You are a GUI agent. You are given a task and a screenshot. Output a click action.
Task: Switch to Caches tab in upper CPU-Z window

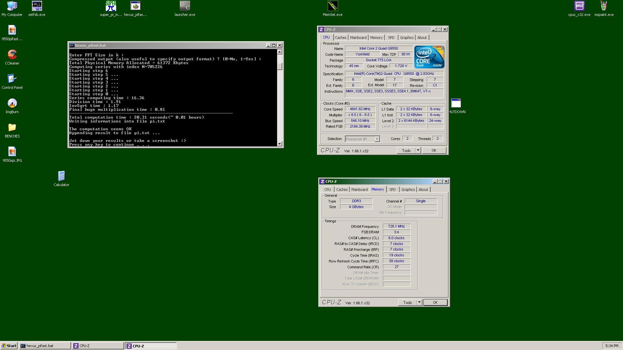[x=340, y=38]
